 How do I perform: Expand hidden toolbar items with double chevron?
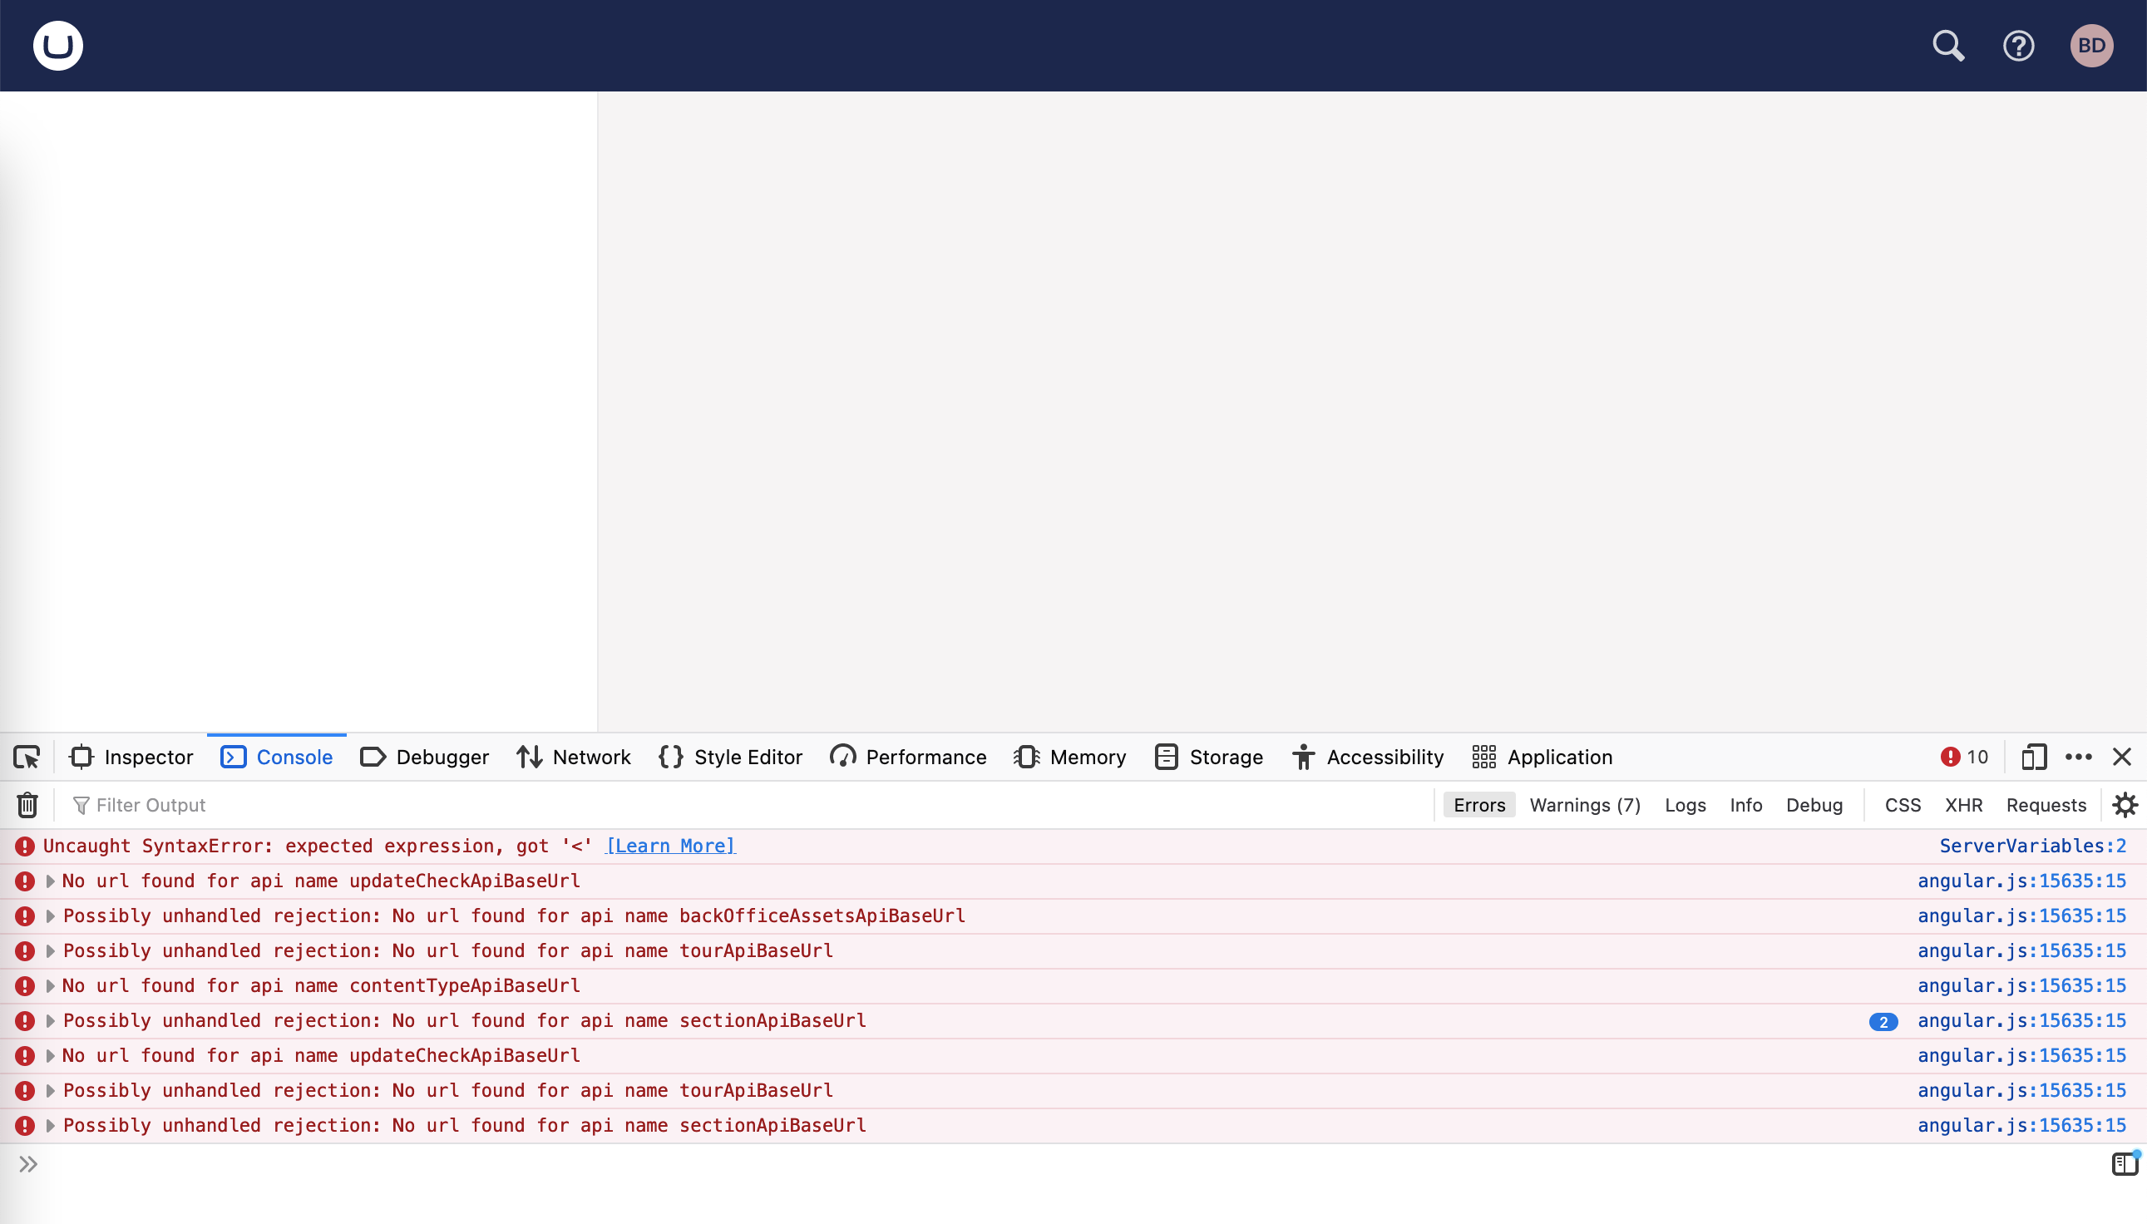click(x=30, y=1163)
